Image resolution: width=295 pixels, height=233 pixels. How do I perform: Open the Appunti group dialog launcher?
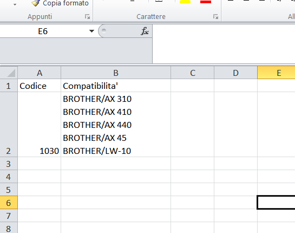click(87, 17)
